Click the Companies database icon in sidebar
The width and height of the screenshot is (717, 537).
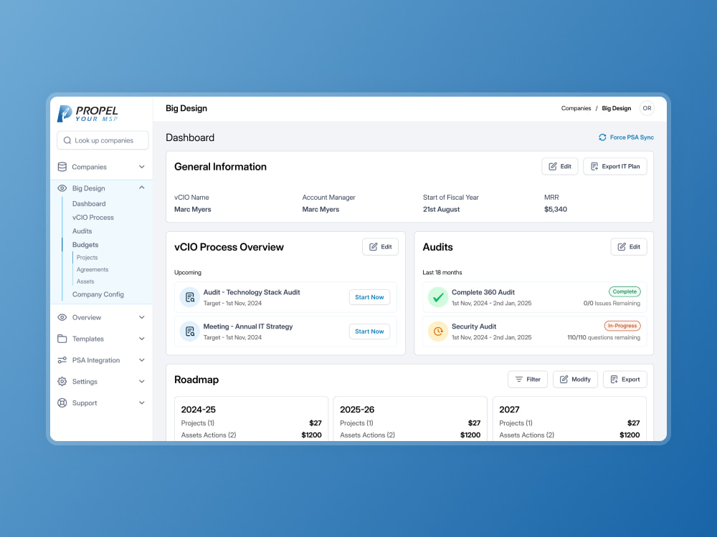click(x=62, y=167)
